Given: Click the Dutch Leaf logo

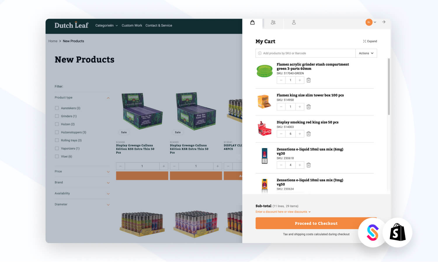Looking at the screenshot, I should click(71, 25).
